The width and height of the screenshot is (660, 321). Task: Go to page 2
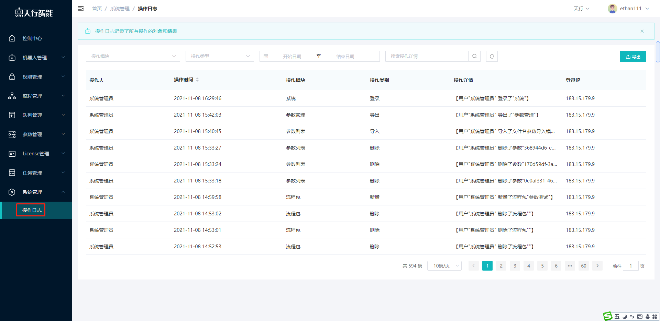tap(501, 266)
